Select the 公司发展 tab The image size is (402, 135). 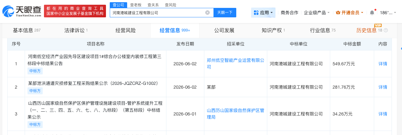(x=224, y=31)
